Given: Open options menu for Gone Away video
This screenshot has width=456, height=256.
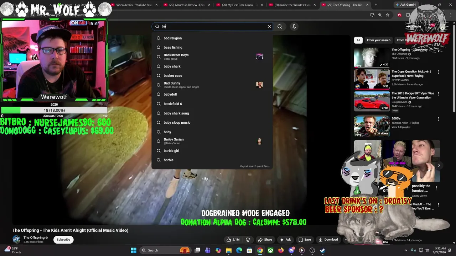Looking at the screenshot, I should [438, 50].
